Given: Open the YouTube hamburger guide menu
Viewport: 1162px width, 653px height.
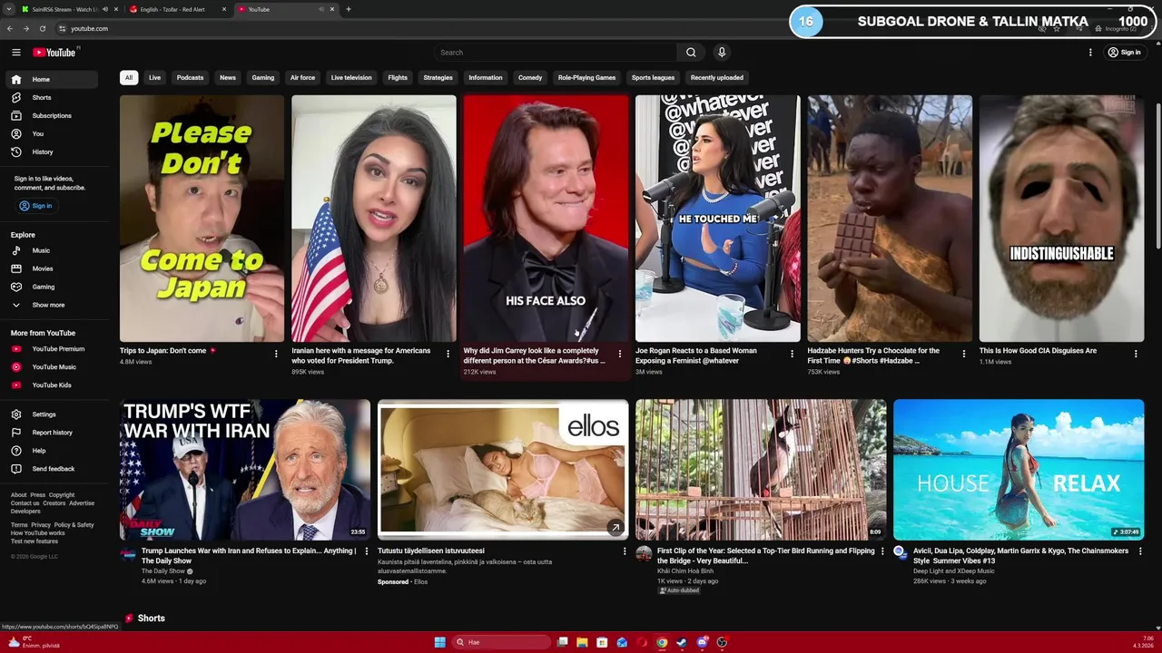Looking at the screenshot, I should (x=15, y=53).
